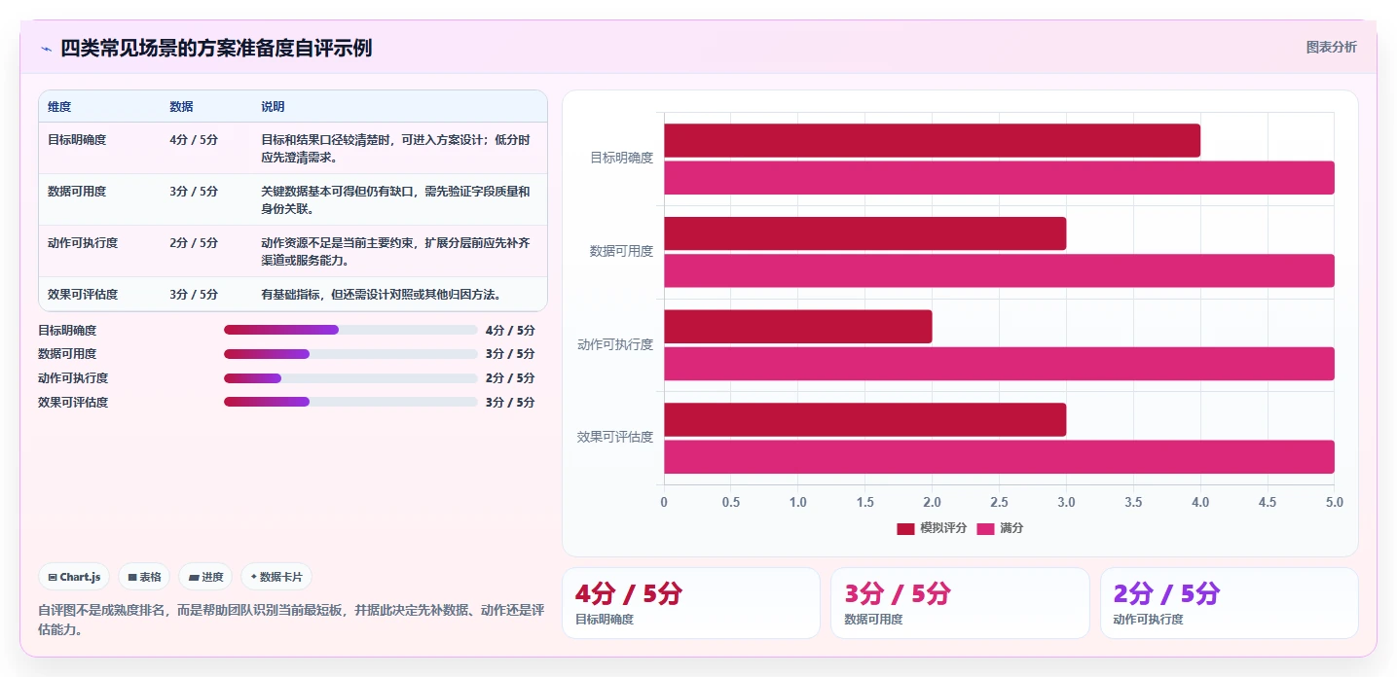Click the footnote paragraph starting 自评图不是成熟度排名
The width and height of the screenshot is (1397, 677).
290,620
